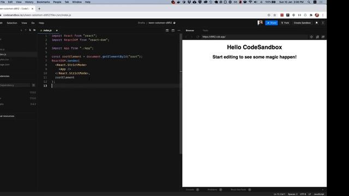The image size is (349, 196).
Task: Open the notifications bell in the CodeSandbox header
Action: [316, 23]
